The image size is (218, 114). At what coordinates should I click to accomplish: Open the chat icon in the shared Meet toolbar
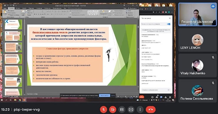click(x=161, y=97)
